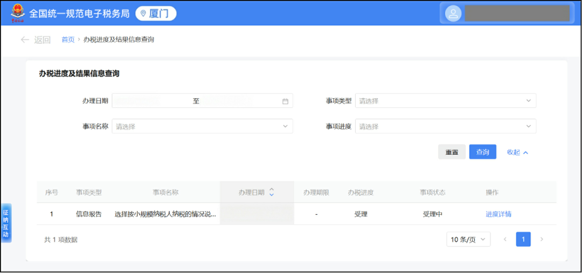This screenshot has width=582, height=273.
Task: Click the 受理 progress cell
Action: coord(361,214)
